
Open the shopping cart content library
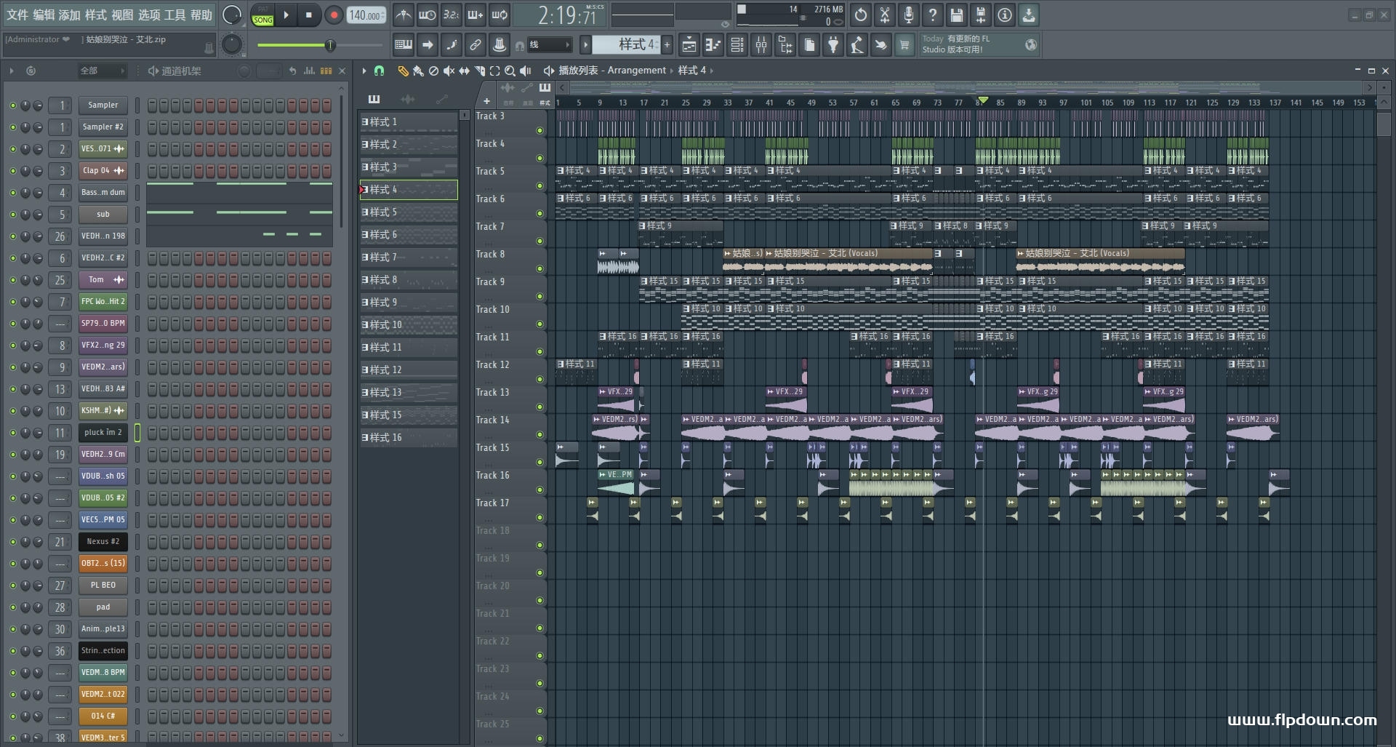904,45
